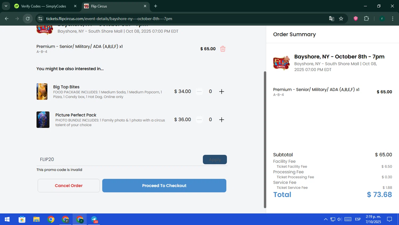The height and width of the screenshot is (225, 399).
Task: Increase Big Top Bites quantity with plus
Action: pyautogui.click(x=222, y=92)
